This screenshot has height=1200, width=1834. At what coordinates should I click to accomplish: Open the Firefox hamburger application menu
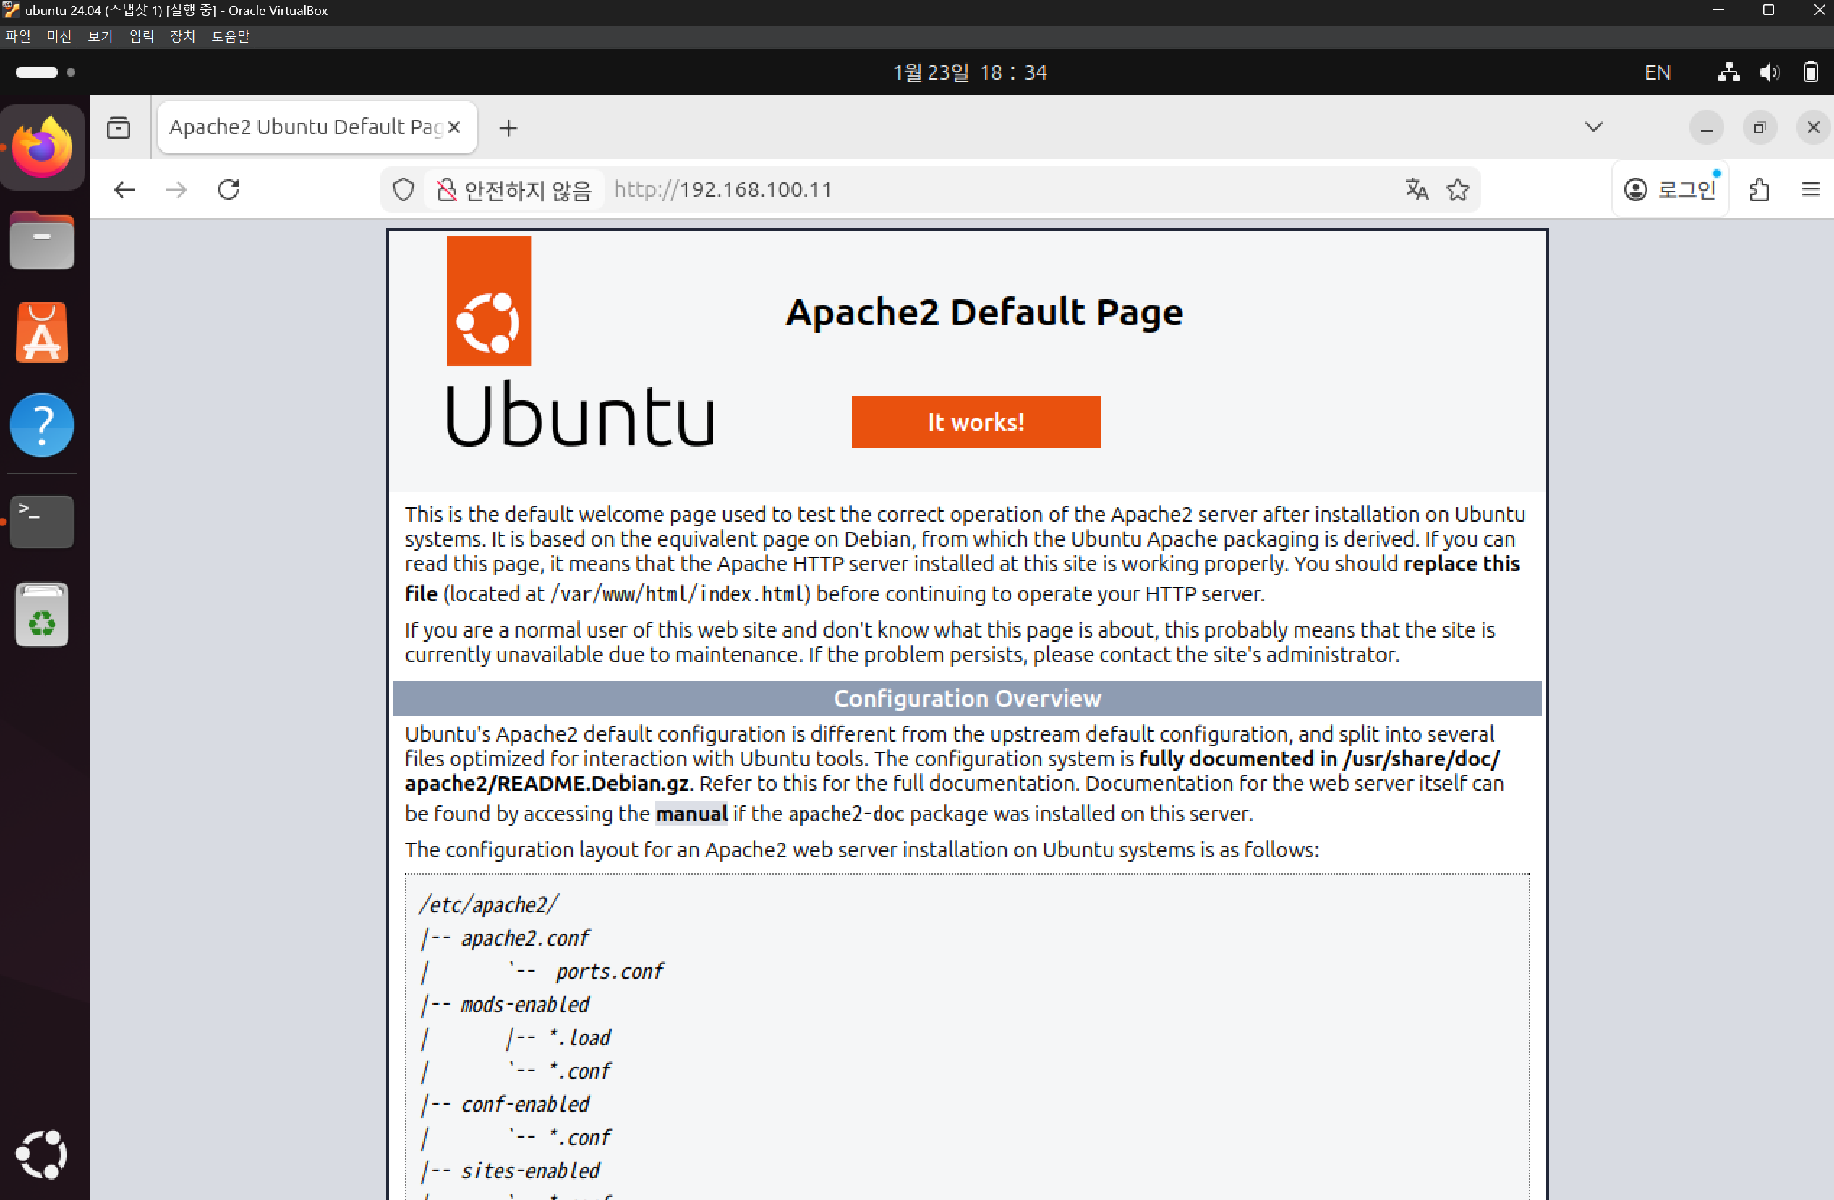tap(1811, 189)
